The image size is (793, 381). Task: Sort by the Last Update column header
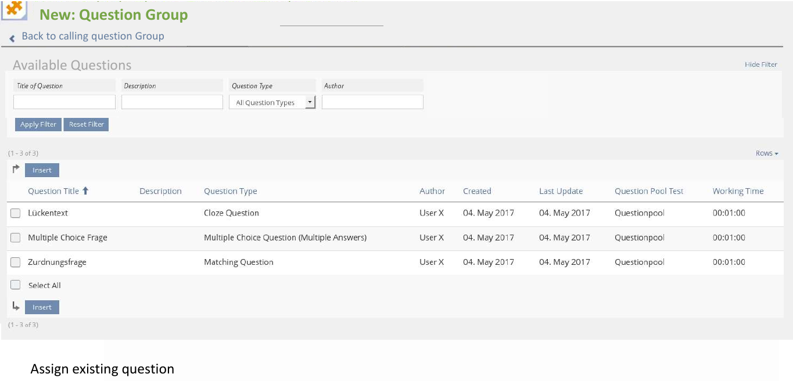point(561,191)
